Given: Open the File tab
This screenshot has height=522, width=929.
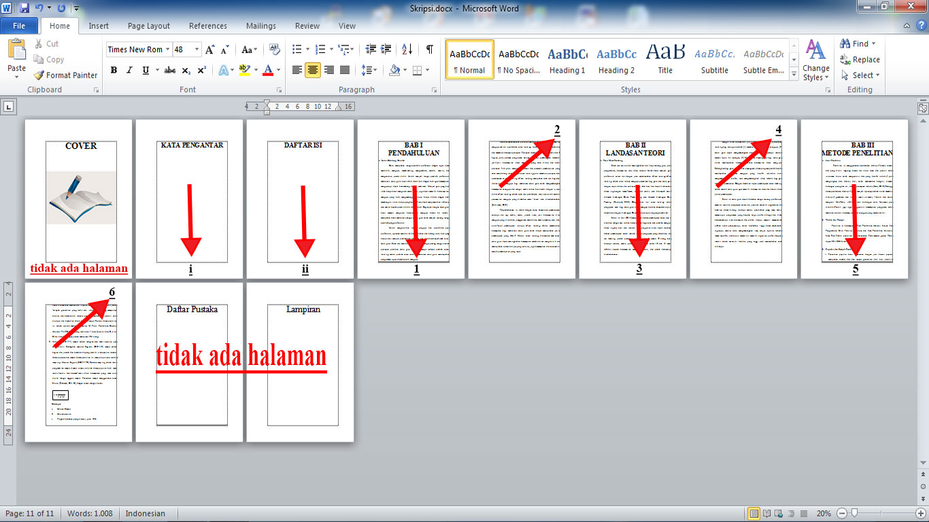Looking at the screenshot, I should pyautogui.click(x=19, y=26).
